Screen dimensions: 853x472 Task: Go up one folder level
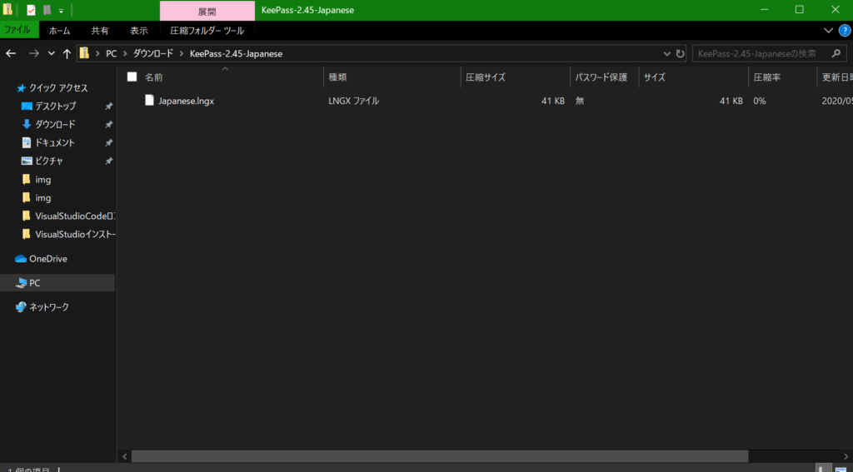pos(67,53)
